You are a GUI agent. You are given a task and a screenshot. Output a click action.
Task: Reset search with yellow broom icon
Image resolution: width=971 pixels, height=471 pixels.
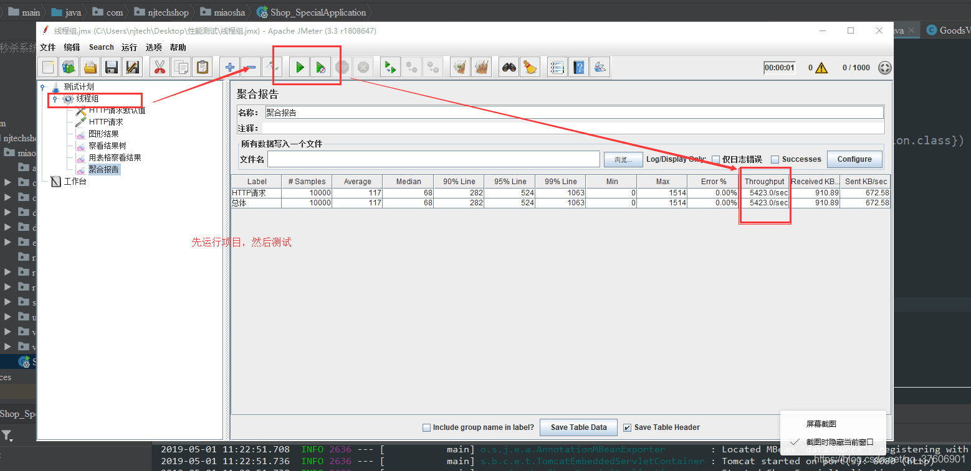pyautogui.click(x=530, y=67)
